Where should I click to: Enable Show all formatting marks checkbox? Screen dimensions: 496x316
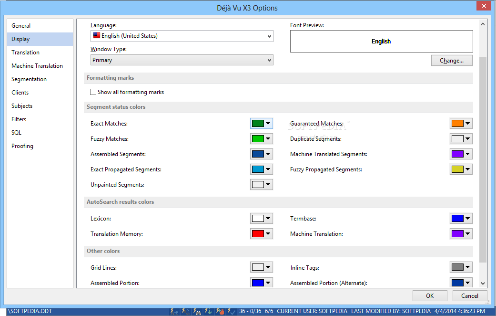pyautogui.click(x=93, y=92)
